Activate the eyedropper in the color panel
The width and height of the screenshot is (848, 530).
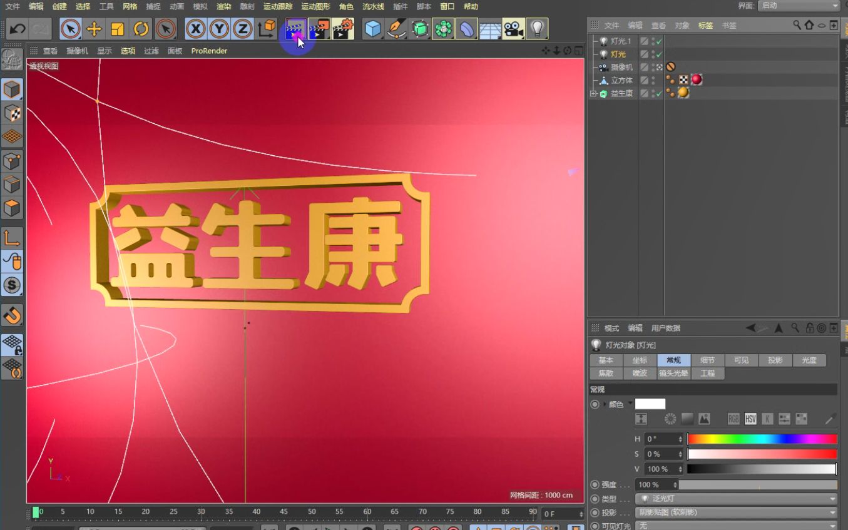pyautogui.click(x=831, y=419)
